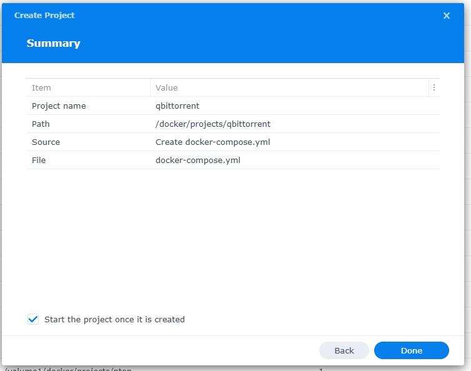Screen dimensions: 471x371
Task: Click the Create docker-compose.yml source value
Action: [212, 142]
